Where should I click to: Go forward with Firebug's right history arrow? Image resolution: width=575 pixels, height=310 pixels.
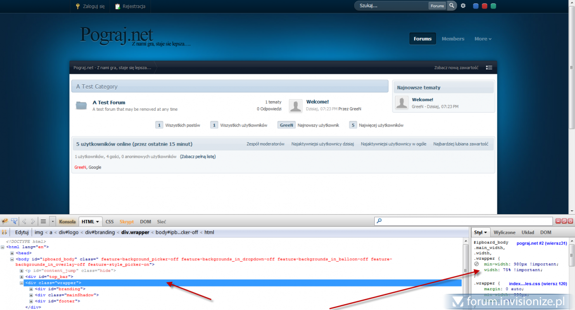click(33, 221)
